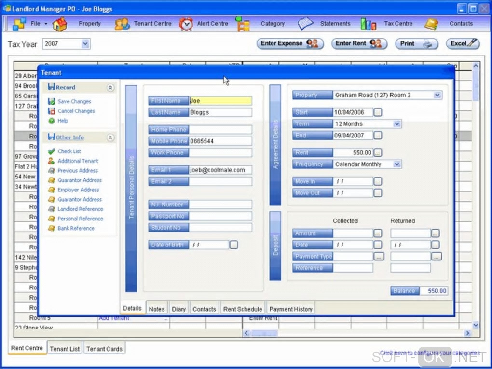Switch to the Rent Schedule tab
The height and width of the screenshot is (369, 492).
[x=243, y=309]
